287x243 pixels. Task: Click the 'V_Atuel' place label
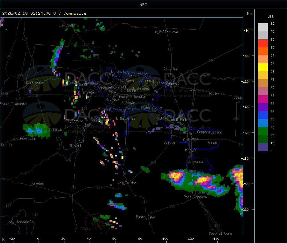tap(164, 118)
